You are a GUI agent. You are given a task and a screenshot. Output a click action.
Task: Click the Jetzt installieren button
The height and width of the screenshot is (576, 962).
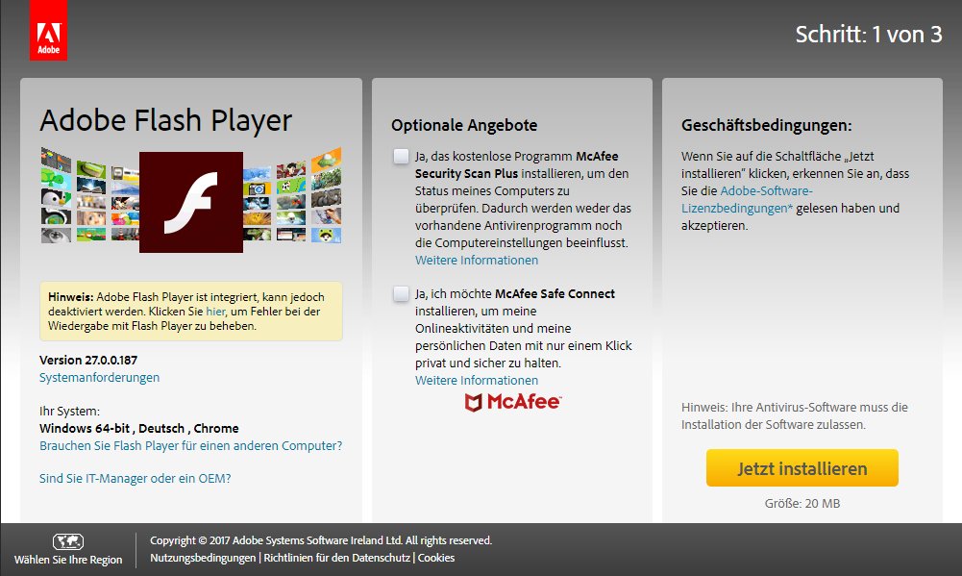pos(802,468)
